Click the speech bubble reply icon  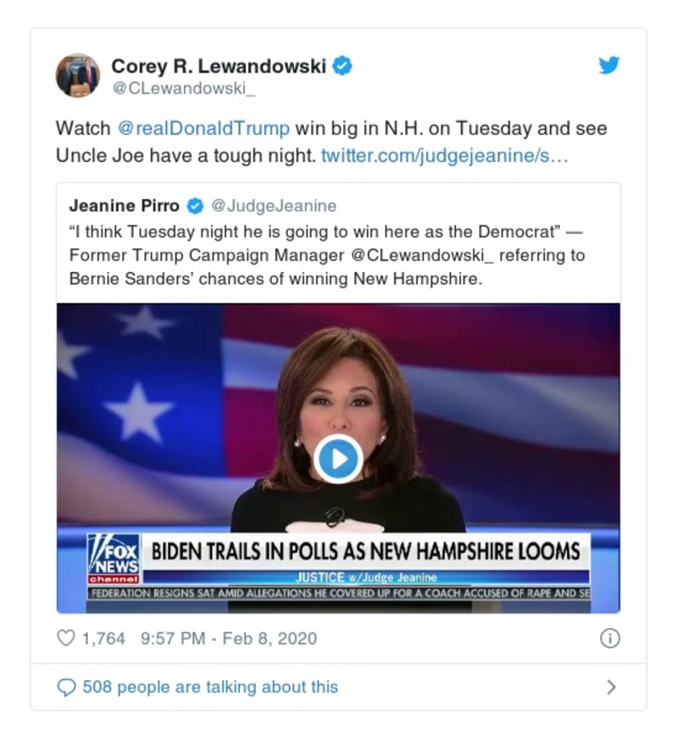66,688
